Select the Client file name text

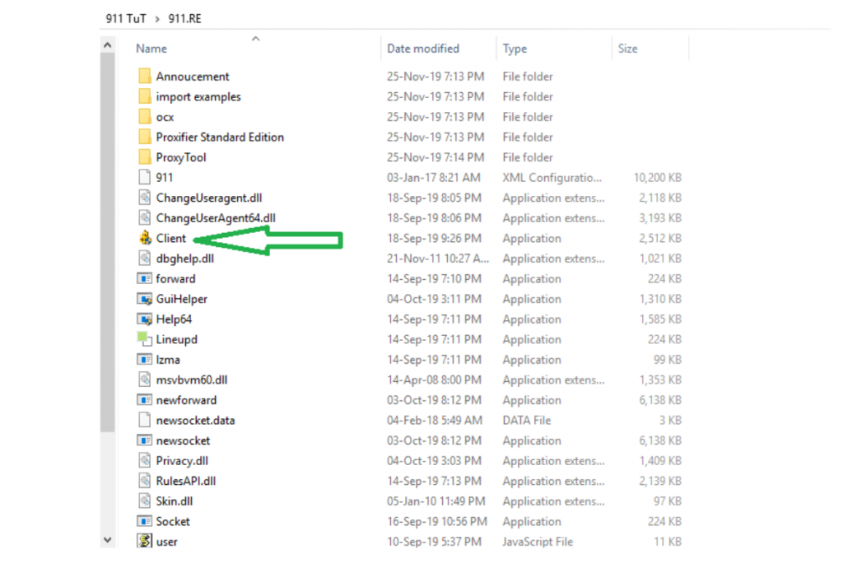[171, 238]
